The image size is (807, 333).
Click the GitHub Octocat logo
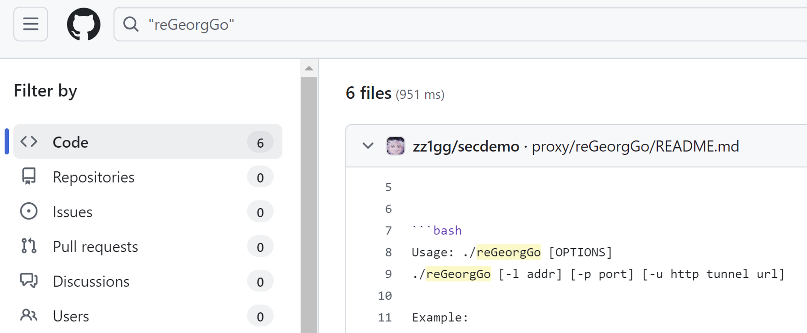[x=84, y=24]
